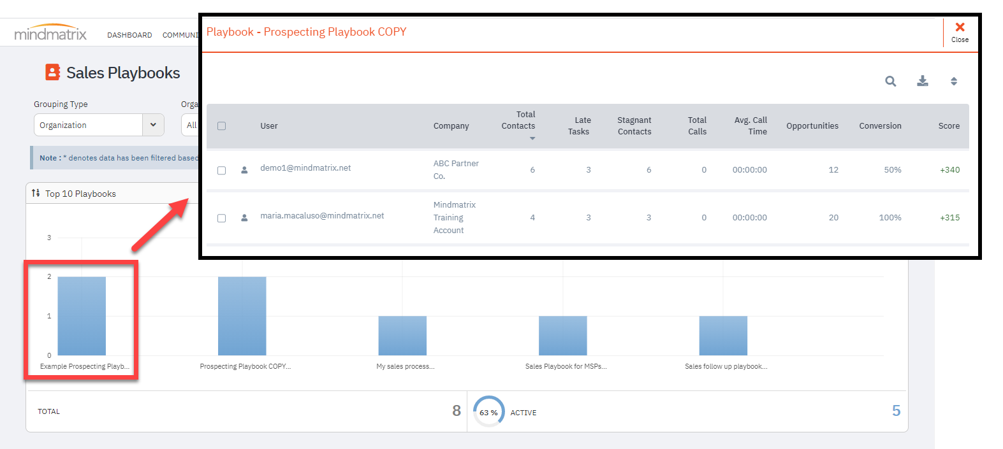Image resolution: width=1003 pixels, height=449 pixels.
Task: Click the user icon beside maria.macaluso@mindmatrix.net
Action: point(244,218)
